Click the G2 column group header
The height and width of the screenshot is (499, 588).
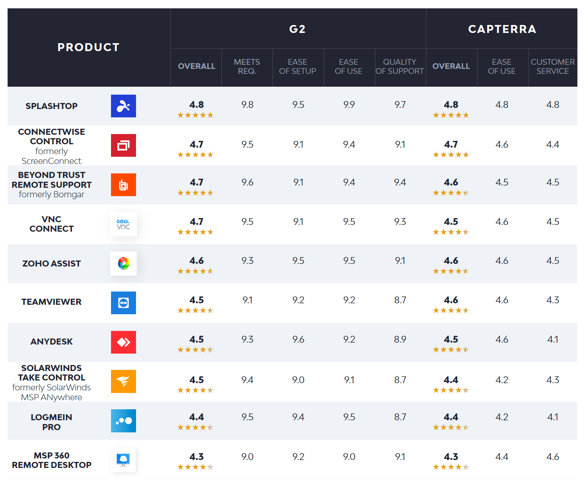pos(297,29)
